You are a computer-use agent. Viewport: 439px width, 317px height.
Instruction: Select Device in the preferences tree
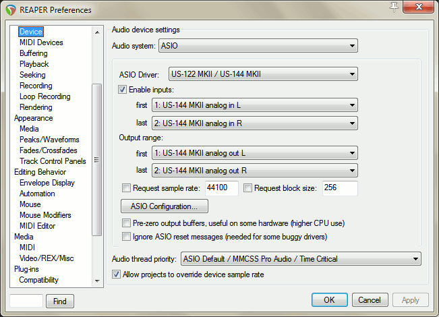click(31, 32)
